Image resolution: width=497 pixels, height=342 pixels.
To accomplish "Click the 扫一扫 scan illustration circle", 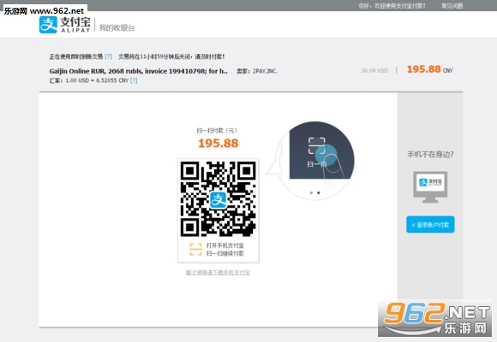I will click(315, 161).
